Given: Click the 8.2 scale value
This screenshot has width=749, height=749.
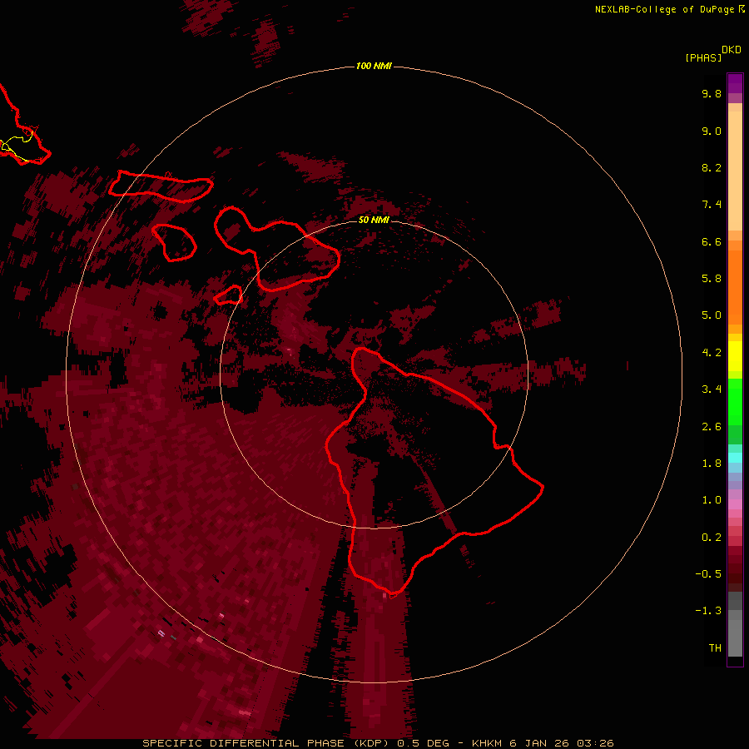Looking at the screenshot, I should tap(712, 167).
